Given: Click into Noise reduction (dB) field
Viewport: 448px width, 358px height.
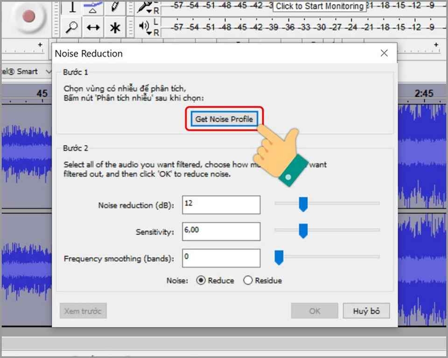Looking at the screenshot, I should click(x=221, y=205).
